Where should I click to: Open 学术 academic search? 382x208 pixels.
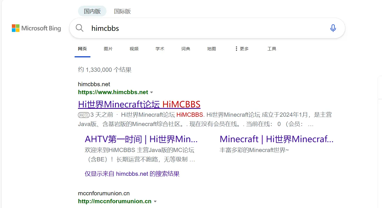pyautogui.click(x=160, y=49)
